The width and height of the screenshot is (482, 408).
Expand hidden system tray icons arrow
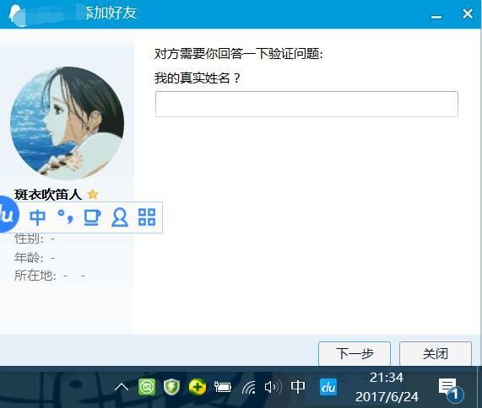click(x=122, y=387)
